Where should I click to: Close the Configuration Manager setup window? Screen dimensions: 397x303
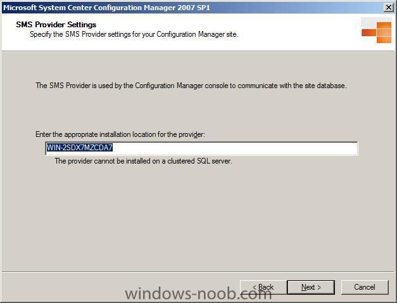pos(388,8)
